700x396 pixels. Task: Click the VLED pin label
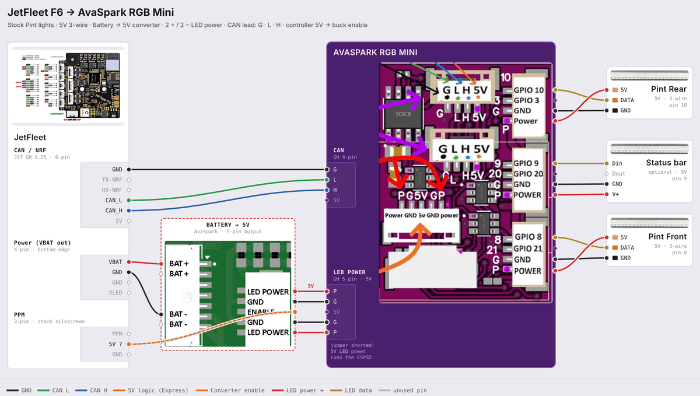coord(116,293)
